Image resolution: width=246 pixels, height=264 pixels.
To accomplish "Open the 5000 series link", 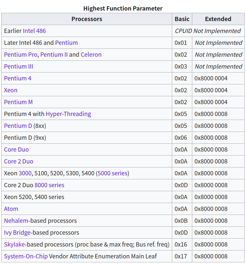I will (x=112, y=173).
